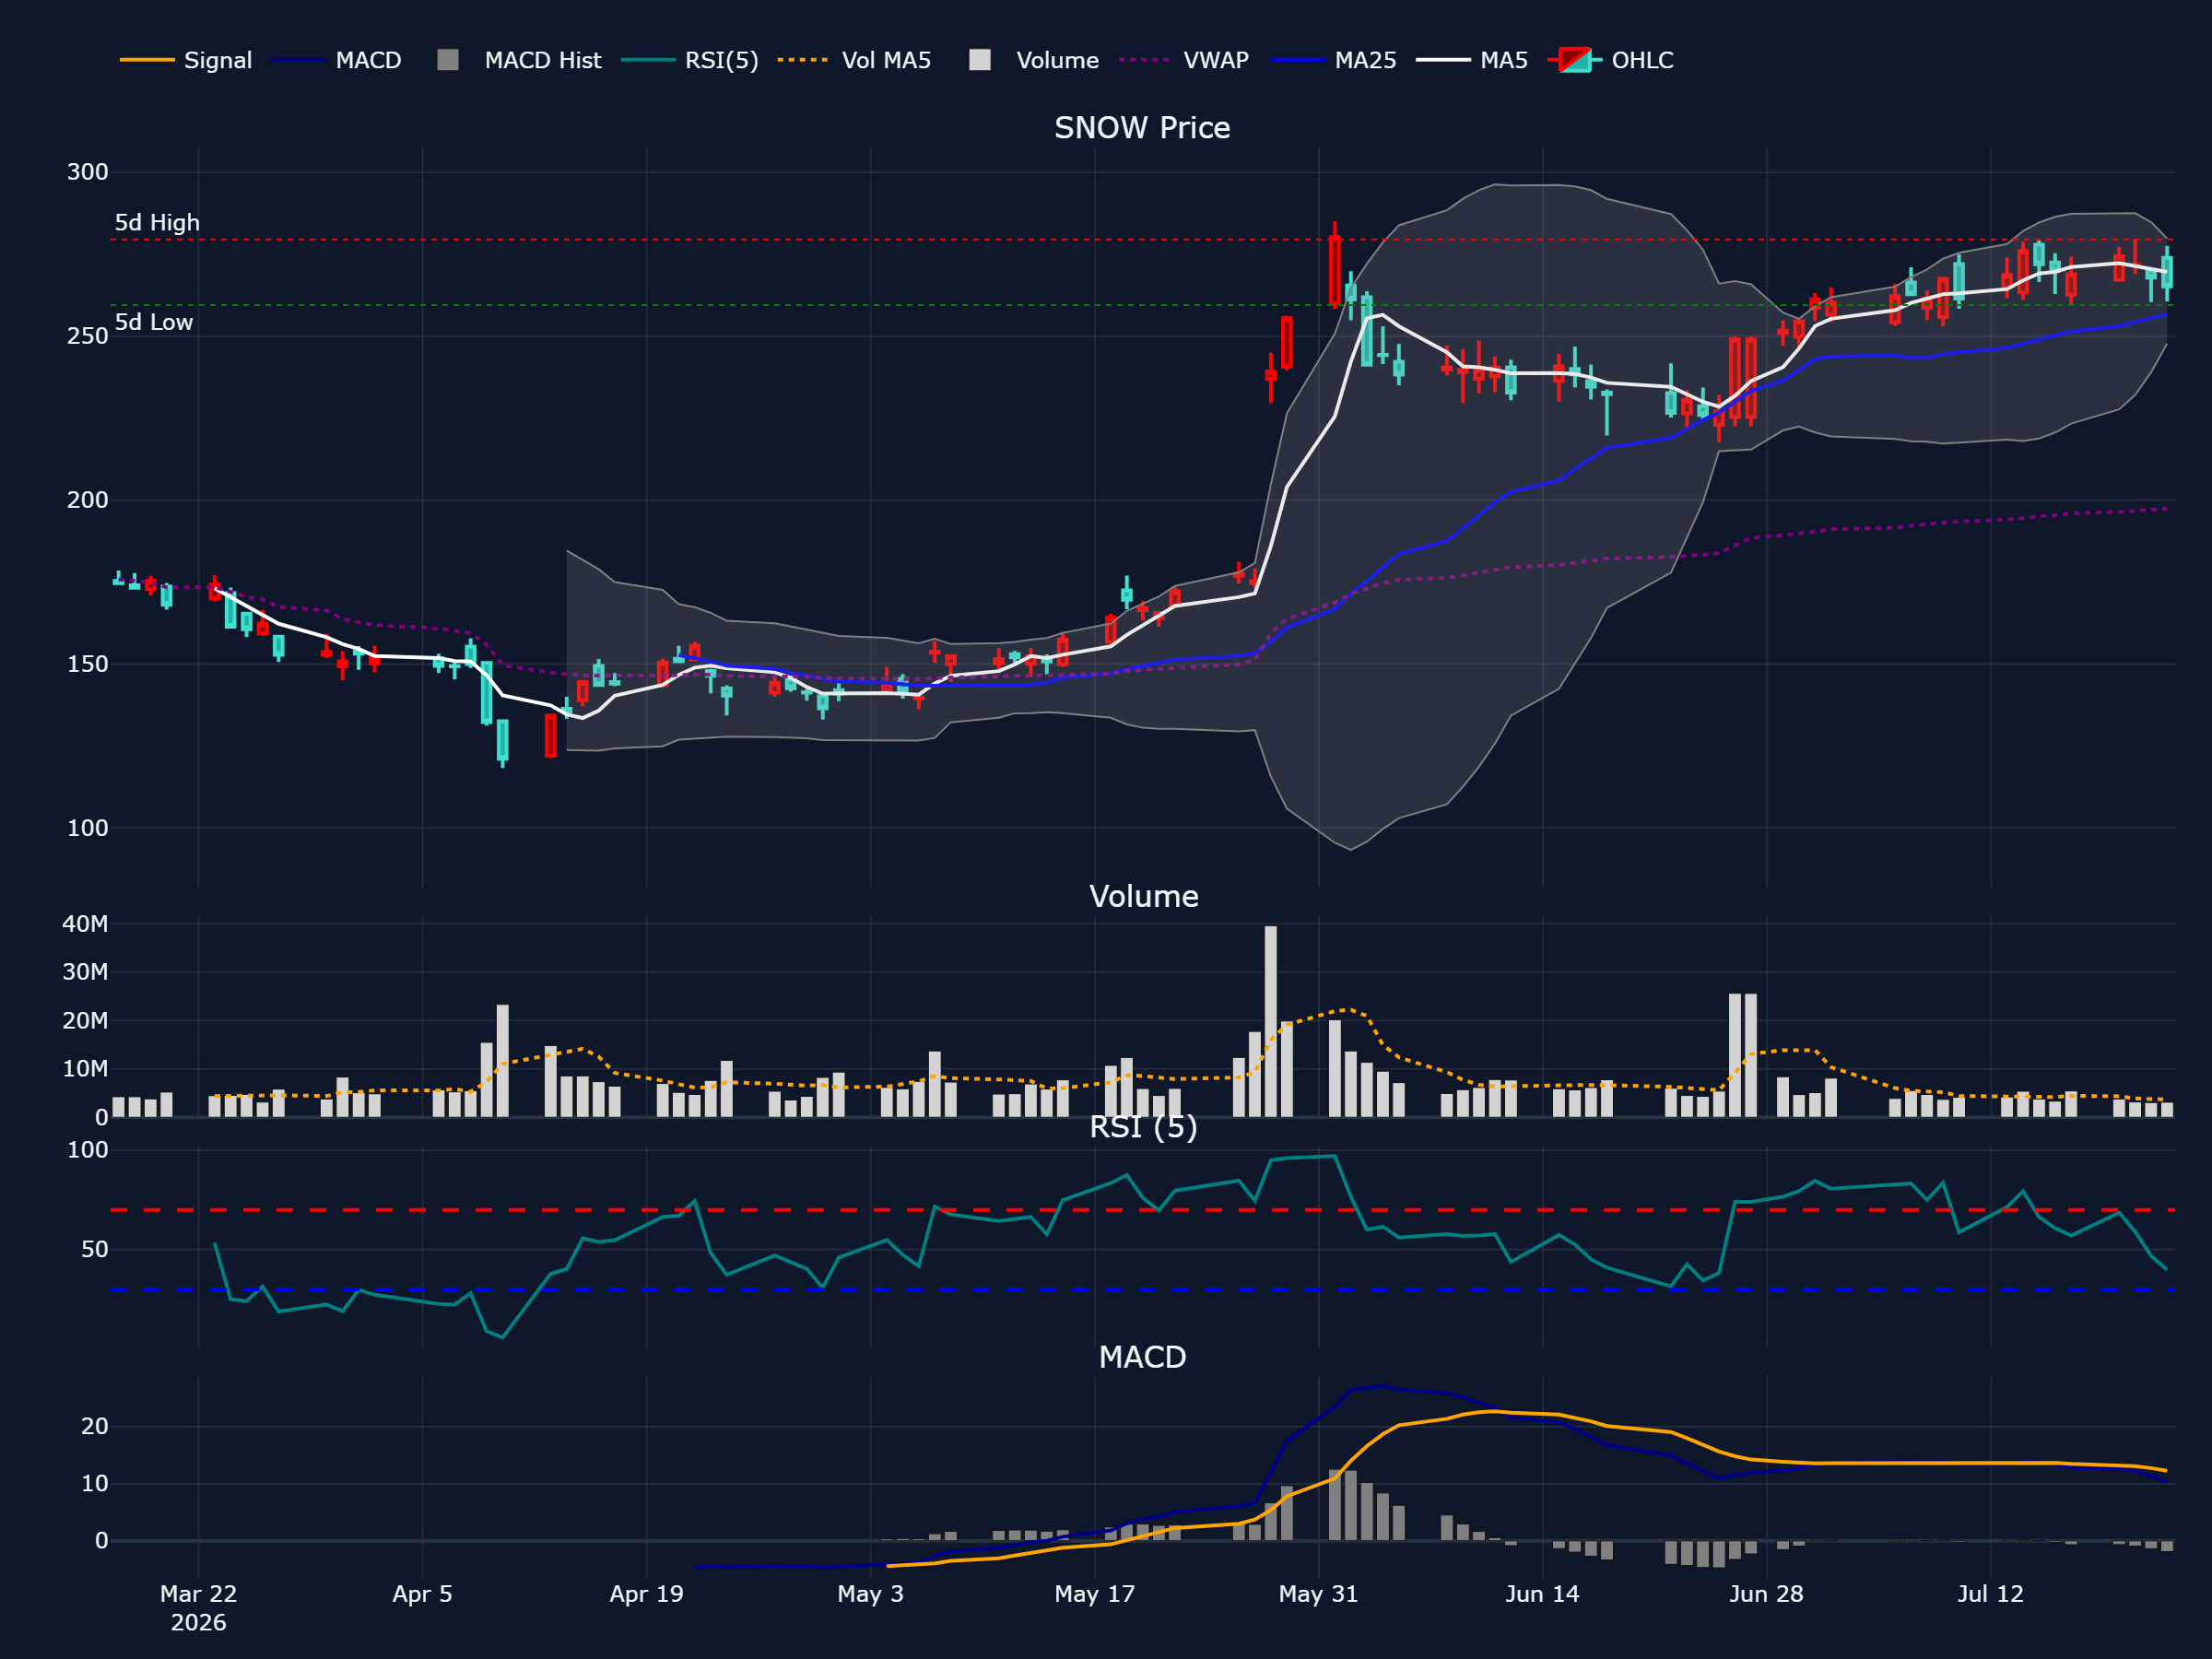Click the Jun 28 date label
The height and width of the screenshot is (1659, 2212).
(x=1766, y=1594)
